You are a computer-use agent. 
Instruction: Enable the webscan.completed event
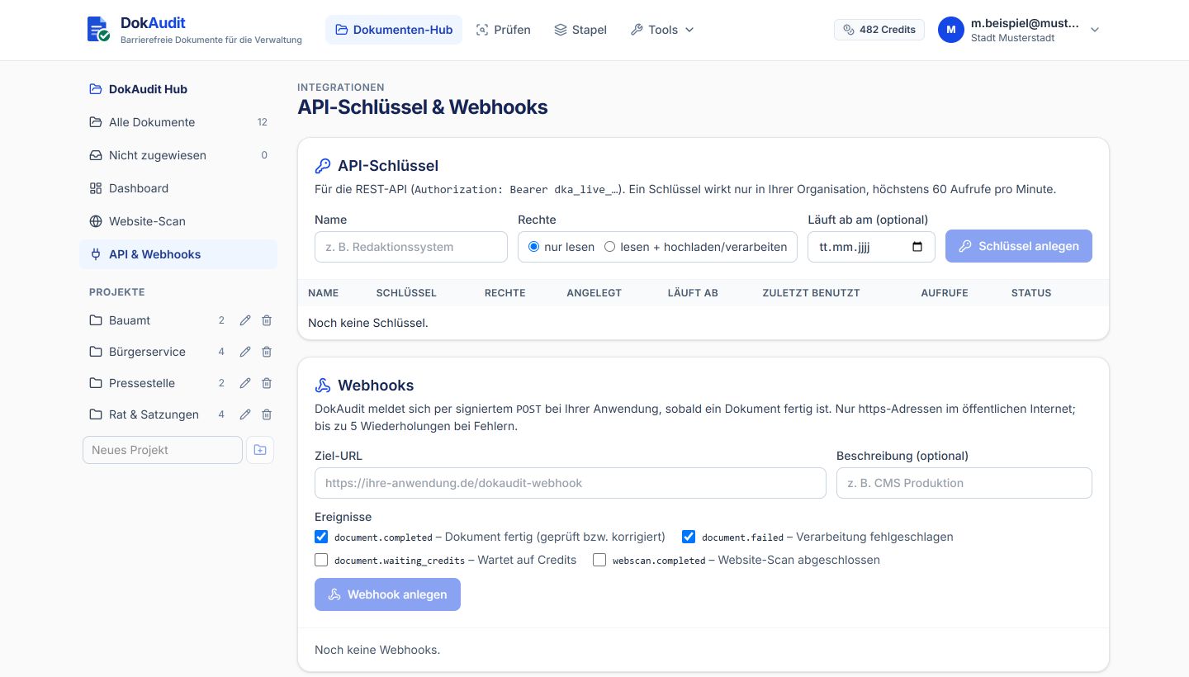[x=599, y=560]
